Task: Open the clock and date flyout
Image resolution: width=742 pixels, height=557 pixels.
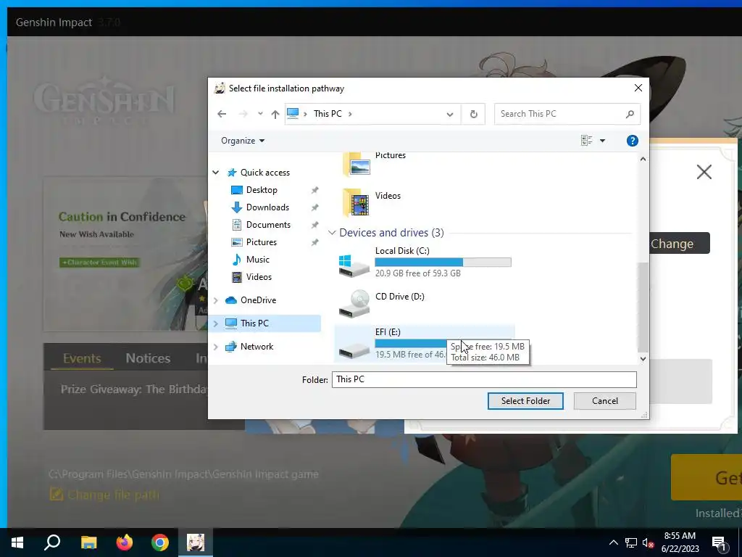Action: [x=680, y=542]
